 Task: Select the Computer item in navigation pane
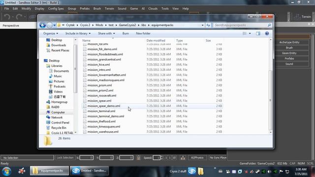coord(58,113)
